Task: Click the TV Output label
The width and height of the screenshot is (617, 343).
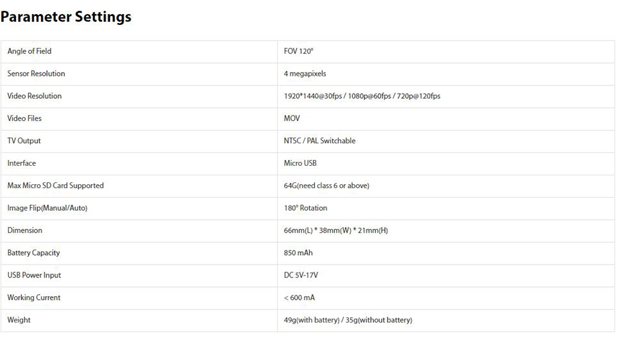Action: click(x=24, y=141)
